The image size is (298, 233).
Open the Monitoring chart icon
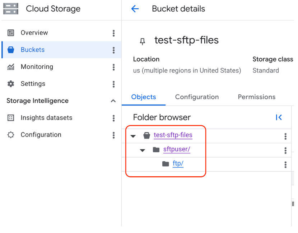[11, 67]
